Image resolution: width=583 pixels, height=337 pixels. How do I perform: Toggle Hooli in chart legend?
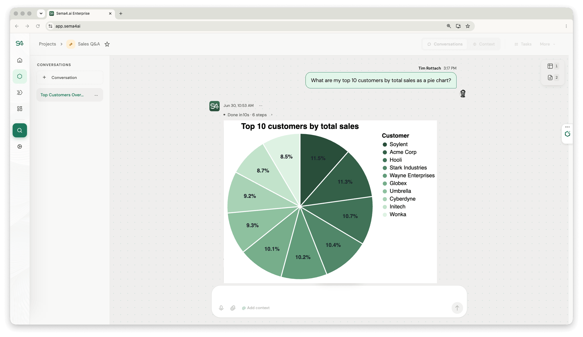392,160
